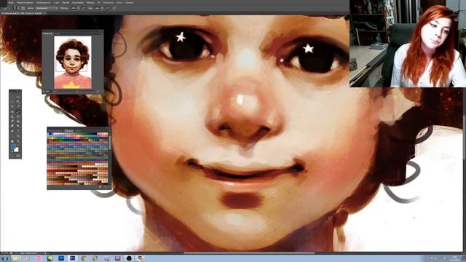Click the Opacity value field
The width and height of the screenshot is (466, 262).
74,8
